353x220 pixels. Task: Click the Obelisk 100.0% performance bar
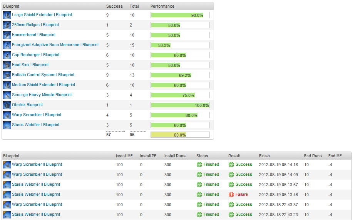(180, 105)
